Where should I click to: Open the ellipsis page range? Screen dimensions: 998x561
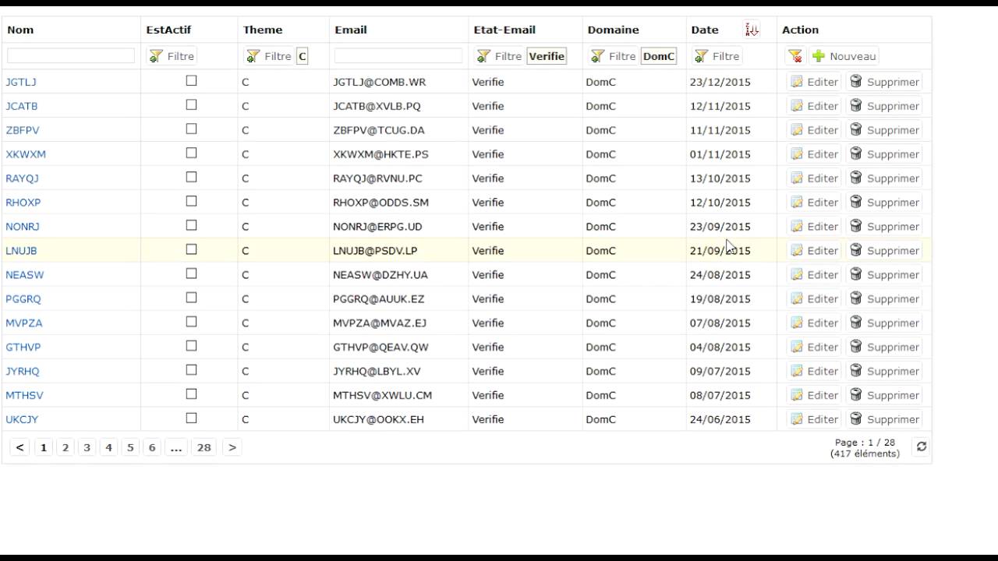tap(176, 447)
